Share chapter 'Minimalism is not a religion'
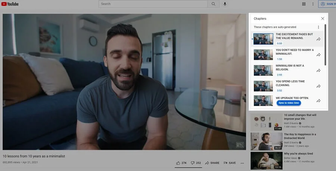The height and width of the screenshot is (171, 336). [x=318, y=71]
